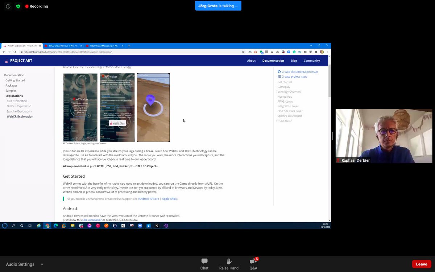Jump to Integration Layer in contents
The image size is (435, 272).
[x=288, y=106]
